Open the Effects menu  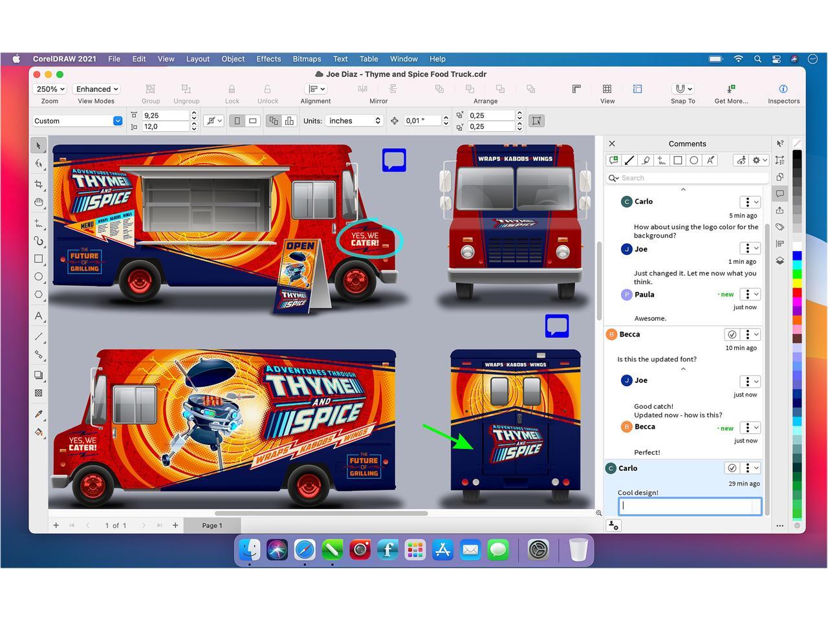[x=268, y=59]
